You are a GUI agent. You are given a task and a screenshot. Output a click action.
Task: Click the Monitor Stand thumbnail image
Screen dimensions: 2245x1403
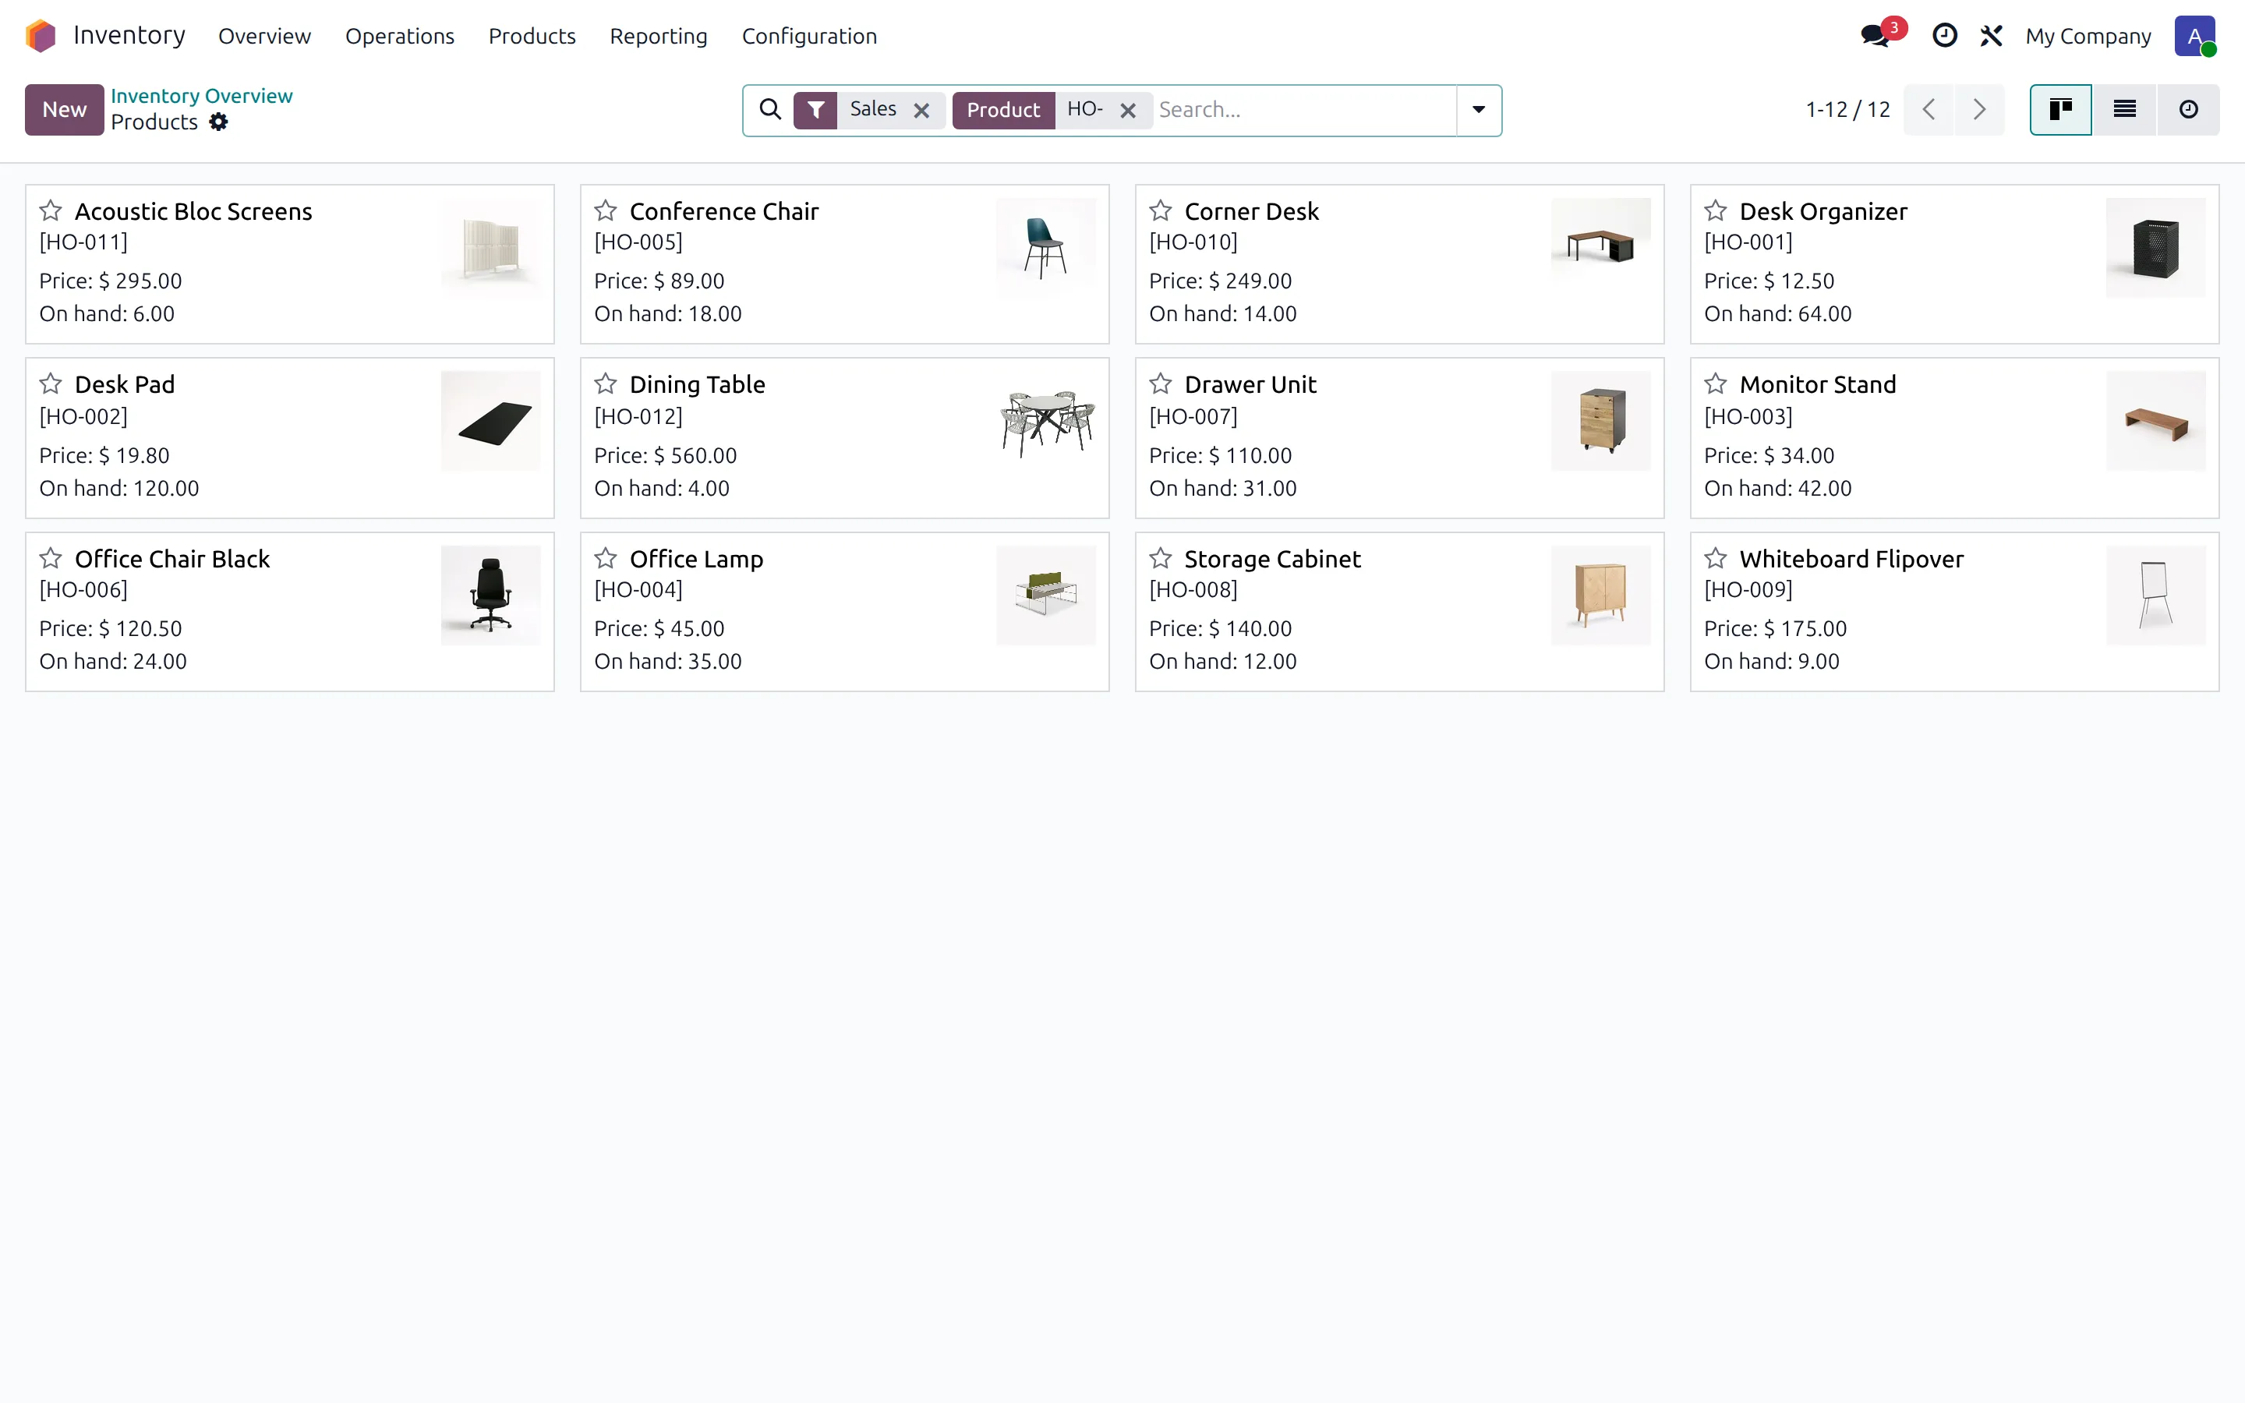coord(2155,420)
